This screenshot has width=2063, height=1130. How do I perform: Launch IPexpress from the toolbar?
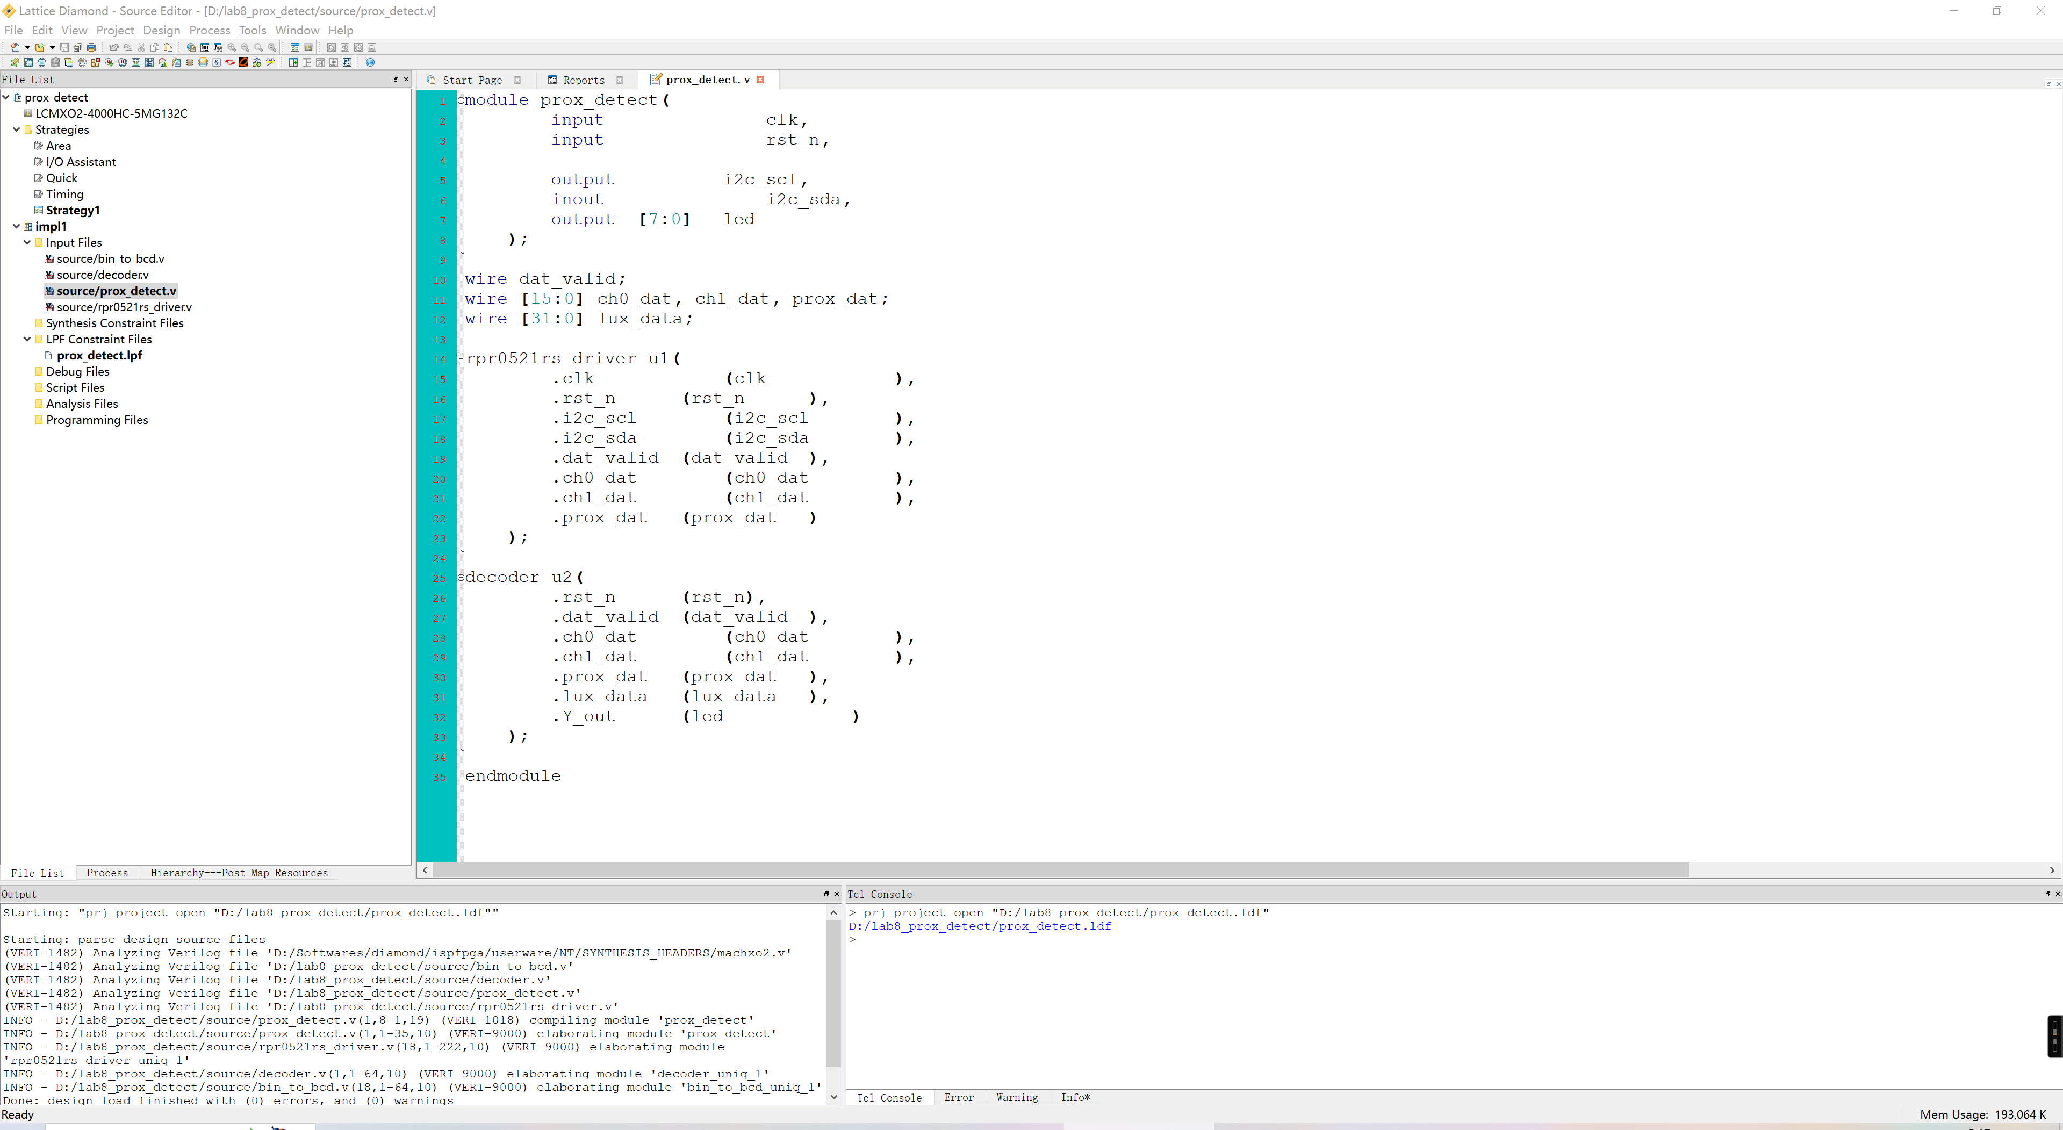pyautogui.click(x=95, y=62)
